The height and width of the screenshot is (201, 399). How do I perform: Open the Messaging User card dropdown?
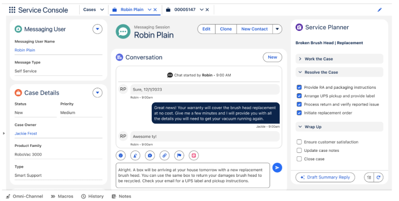(x=97, y=29)
